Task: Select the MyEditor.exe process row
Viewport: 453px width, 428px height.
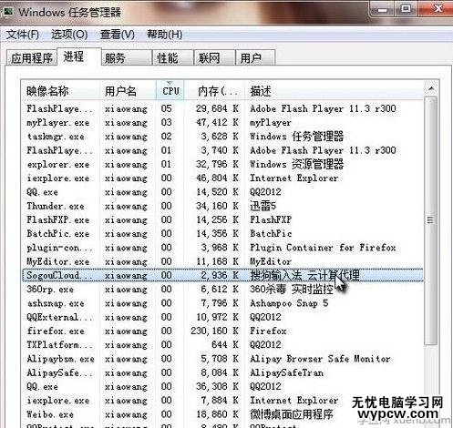Action: coord(222,261)
